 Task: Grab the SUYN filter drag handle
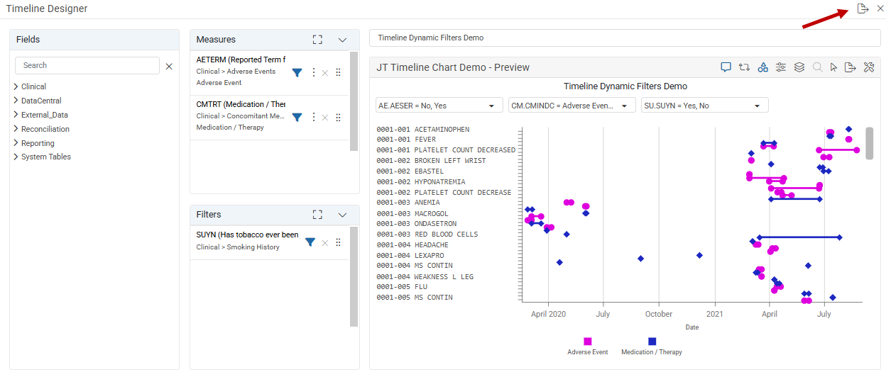pos(338,242)
